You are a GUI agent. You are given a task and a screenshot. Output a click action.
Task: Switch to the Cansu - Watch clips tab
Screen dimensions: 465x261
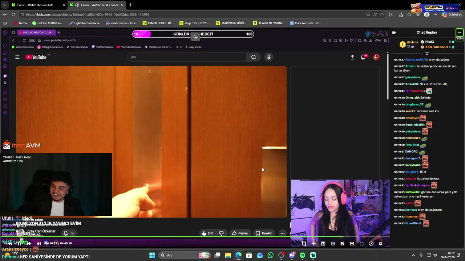tap(38, 5)
